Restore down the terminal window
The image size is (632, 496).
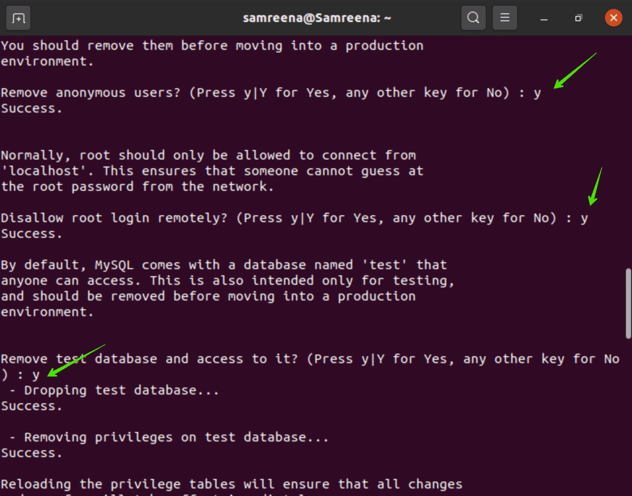point(578,19)
